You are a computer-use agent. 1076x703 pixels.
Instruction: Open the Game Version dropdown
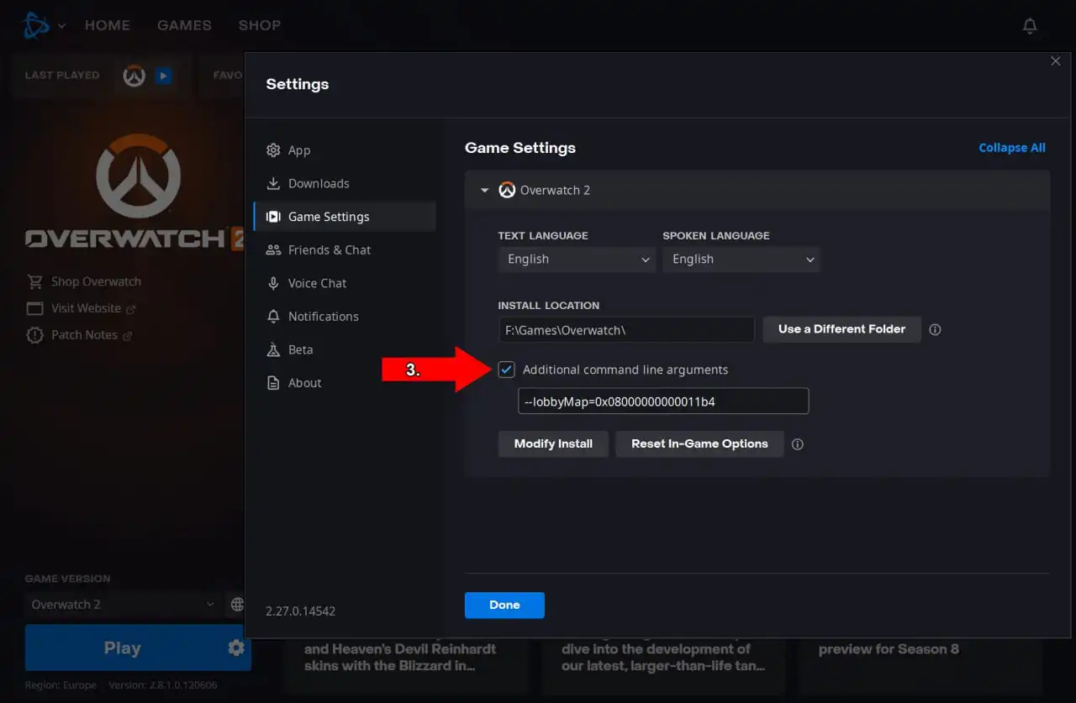[x=122, y=605]
